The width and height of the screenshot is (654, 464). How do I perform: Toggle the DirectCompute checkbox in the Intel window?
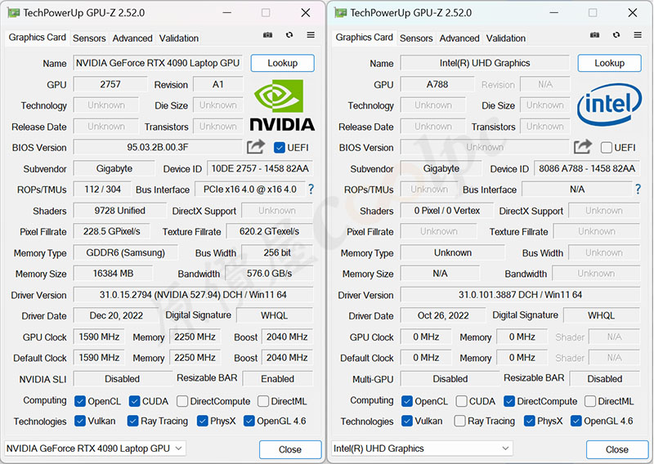[509, 401]
